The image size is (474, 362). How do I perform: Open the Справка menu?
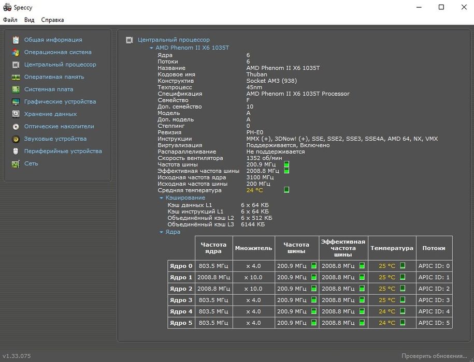tap(52, 20)
